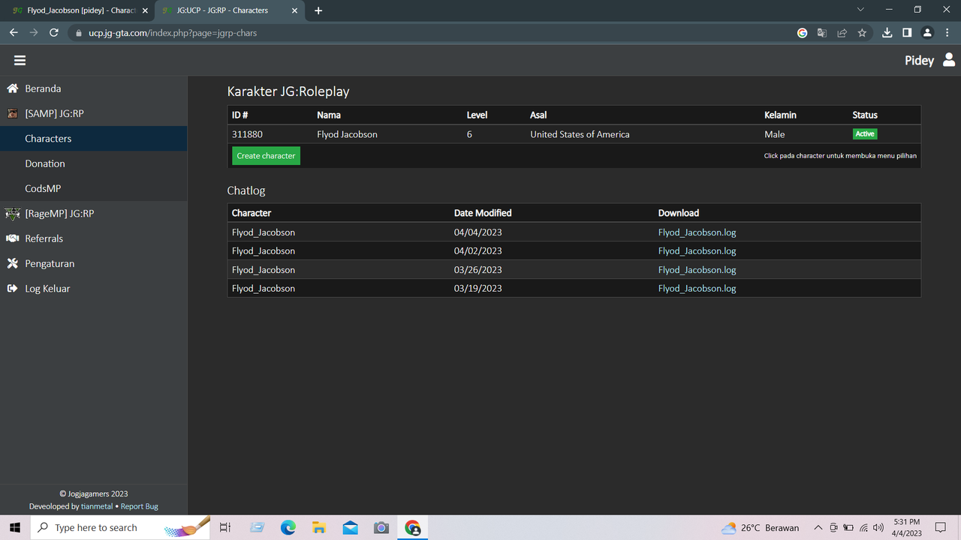961x540 pixels.
Task: Switch to the Flyod_Jacobson [pidey] tab
Action: (79, 10)
